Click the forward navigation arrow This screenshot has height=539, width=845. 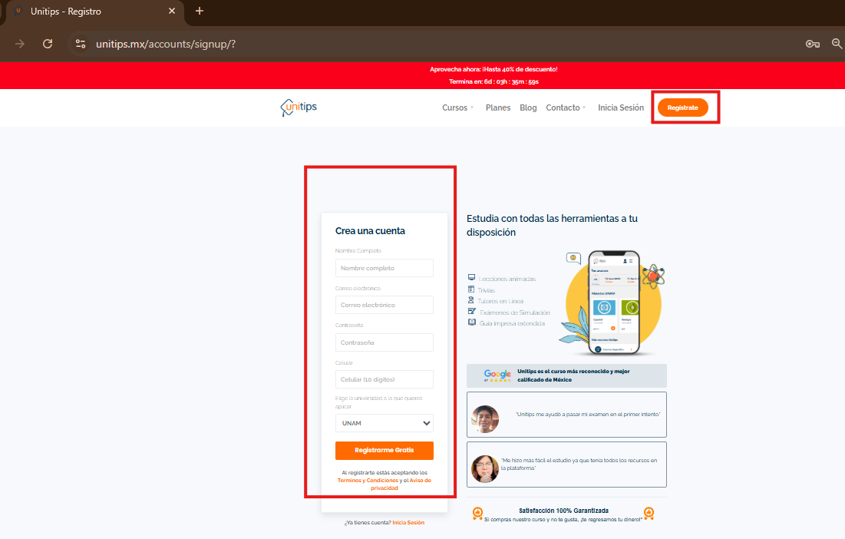[x=20, y=44]
